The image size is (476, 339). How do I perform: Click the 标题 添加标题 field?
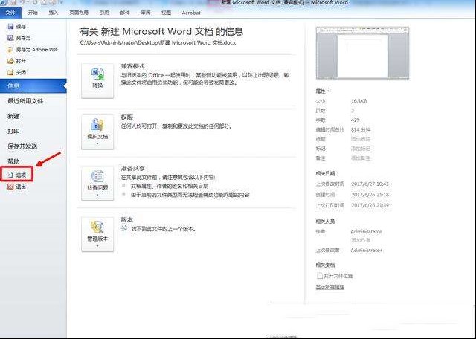point(361,139)
